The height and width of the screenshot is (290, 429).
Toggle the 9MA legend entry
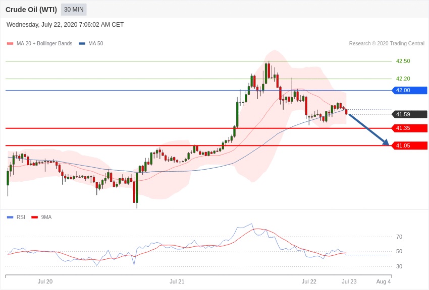[46, 217]
